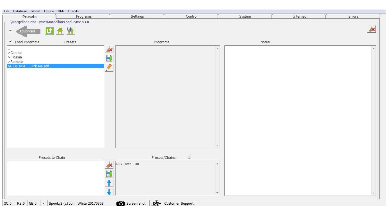The height and width of the screenshot is (208, 388).
Task: Open the user home folder icon
Action: (70, 31)
